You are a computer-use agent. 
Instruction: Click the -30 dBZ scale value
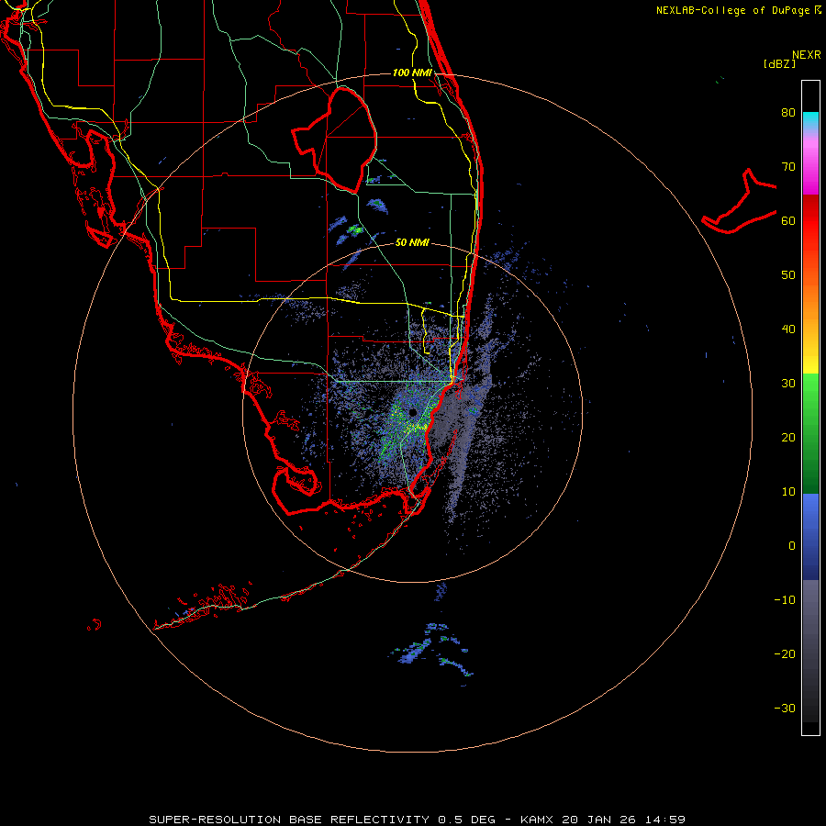tap(785, 708)
